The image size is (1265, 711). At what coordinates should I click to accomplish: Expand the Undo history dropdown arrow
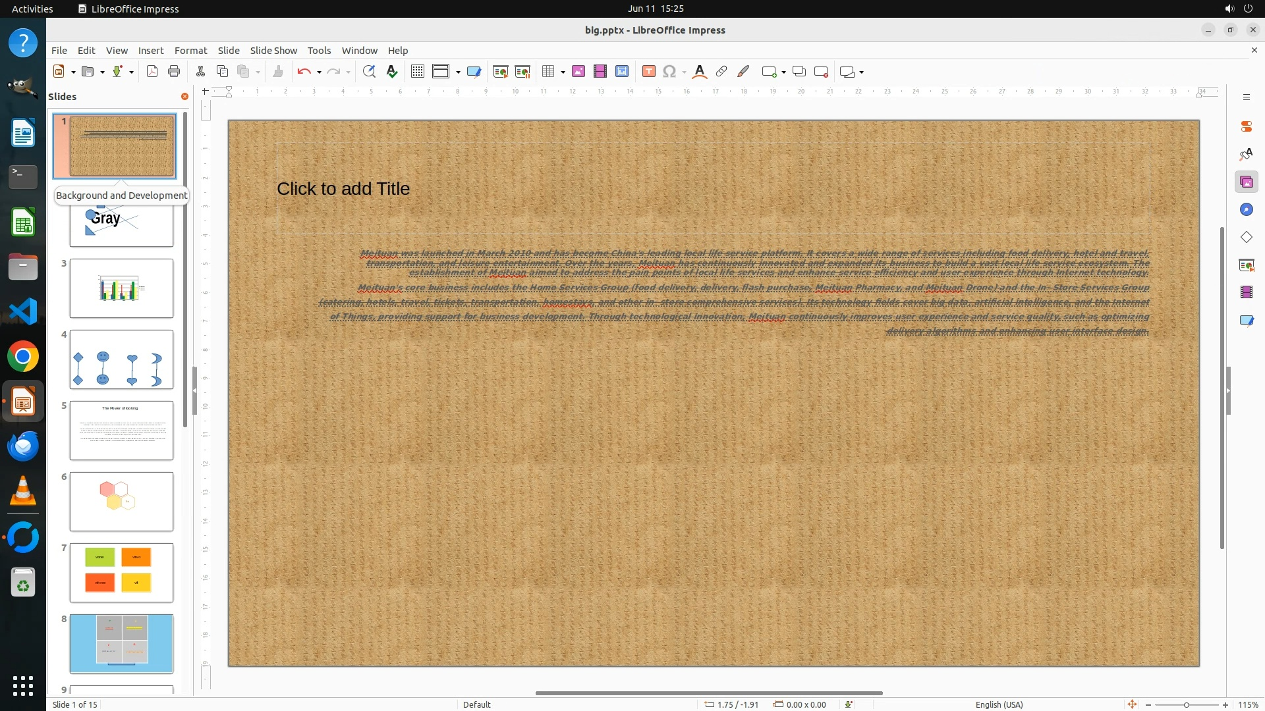pos(319,72)
